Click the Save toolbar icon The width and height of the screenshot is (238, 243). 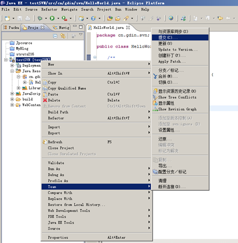point(20,18)
